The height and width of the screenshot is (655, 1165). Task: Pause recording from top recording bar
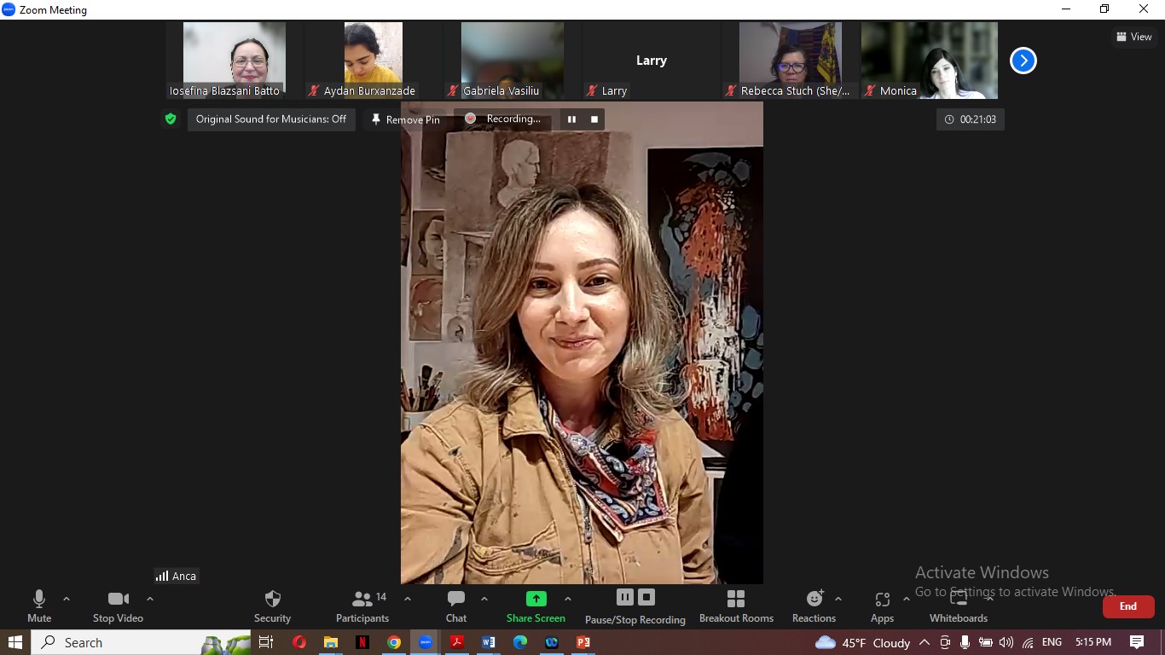click(x=571, y=119)
